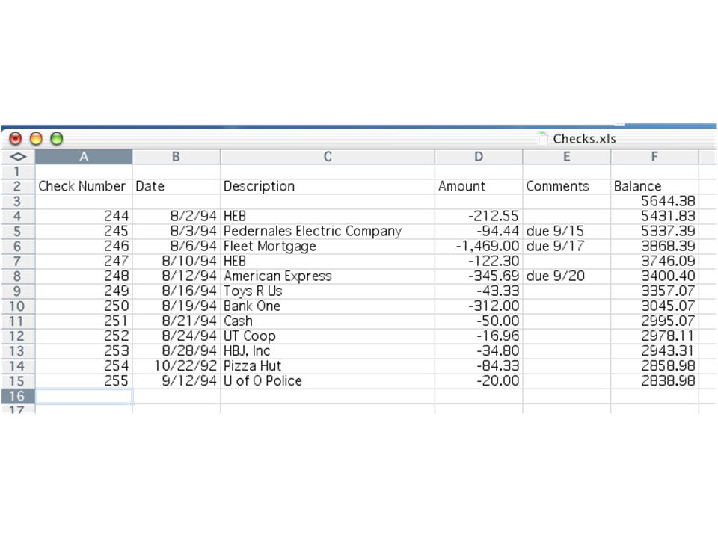The width and height of the screenshot is (718, 538).
Task: Select column B header
Action: [177, 157]
